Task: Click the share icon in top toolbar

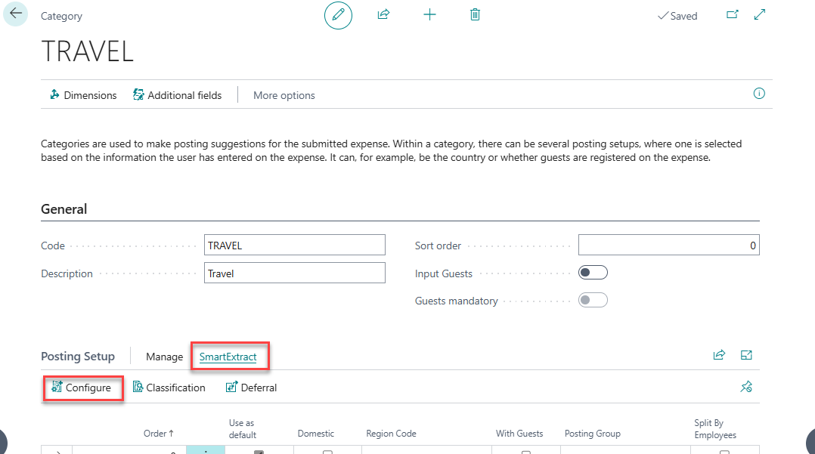Action: pyautogui.click(x=383, y=15)
